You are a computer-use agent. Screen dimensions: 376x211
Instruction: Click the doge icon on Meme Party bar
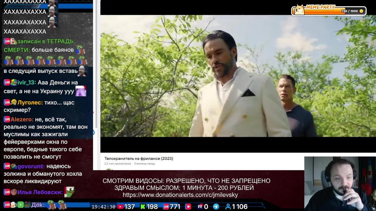(299, 10)
